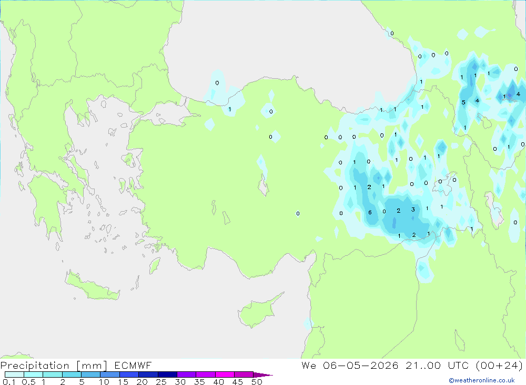The image size is (526, 385).
Task: Click the 20–25 mm dark blue swatch
Action: [148, 374]
